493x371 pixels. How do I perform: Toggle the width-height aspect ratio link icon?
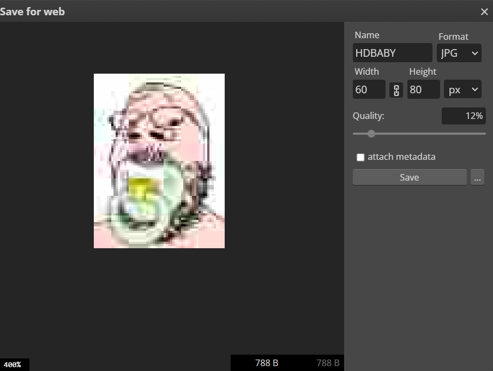point(396,90)
